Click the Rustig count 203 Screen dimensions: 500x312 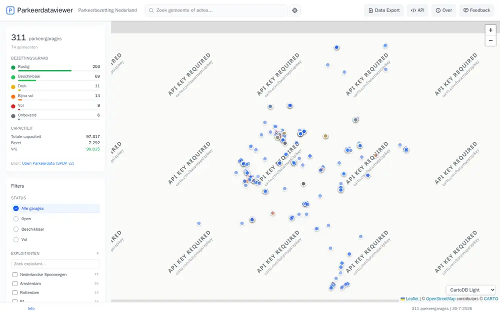96,66
